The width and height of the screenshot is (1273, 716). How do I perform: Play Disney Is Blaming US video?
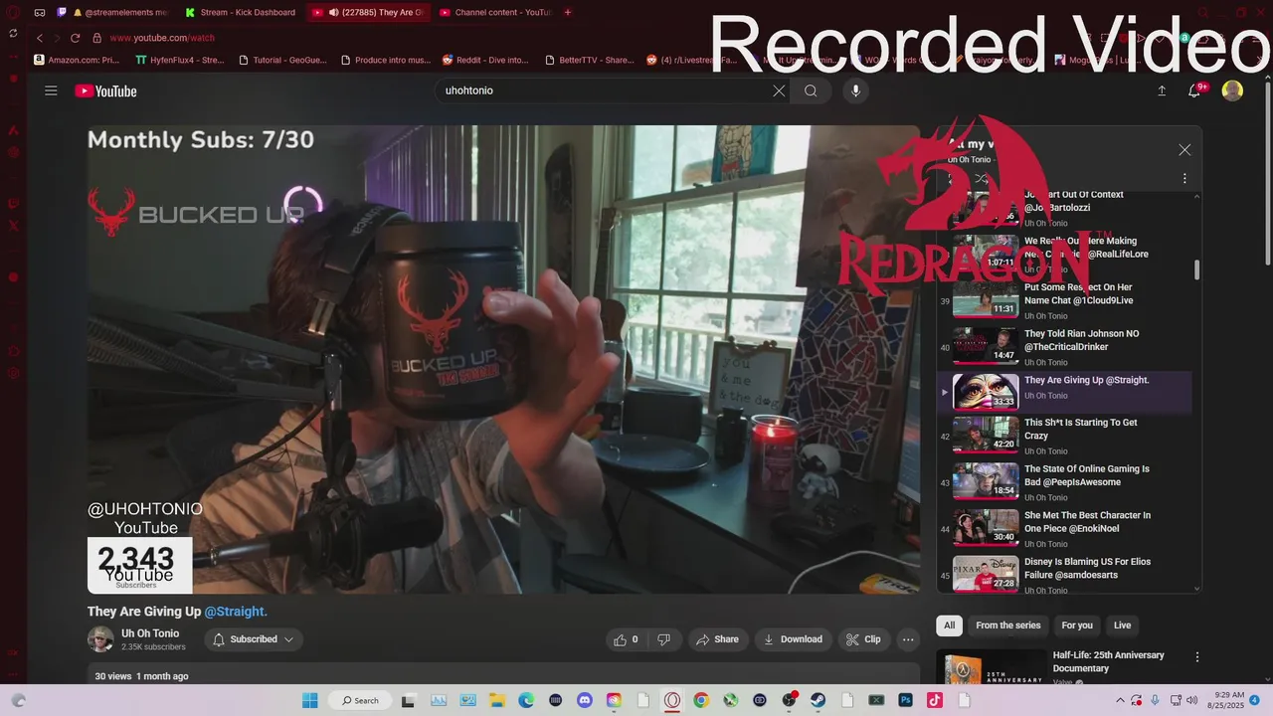(x=1064, y=575)
